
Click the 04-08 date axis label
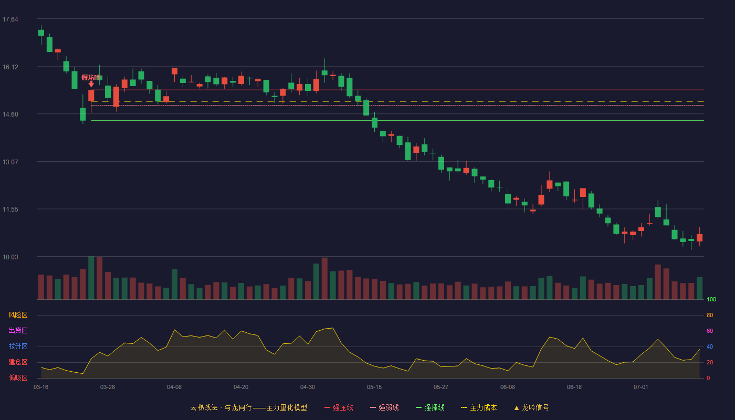pyautogui.click(x=174, y=387)
